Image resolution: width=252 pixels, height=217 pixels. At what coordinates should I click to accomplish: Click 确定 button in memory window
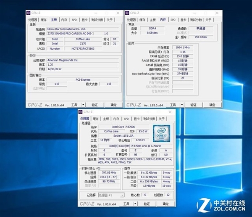pos(212,105)
